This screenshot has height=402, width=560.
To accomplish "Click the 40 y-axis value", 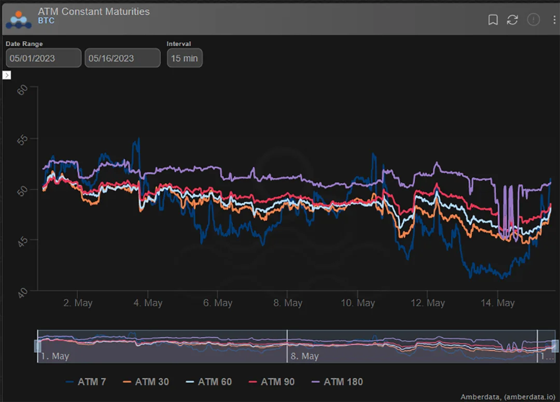I will coord(22,293).
